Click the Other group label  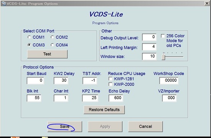[x=107, y=31]
